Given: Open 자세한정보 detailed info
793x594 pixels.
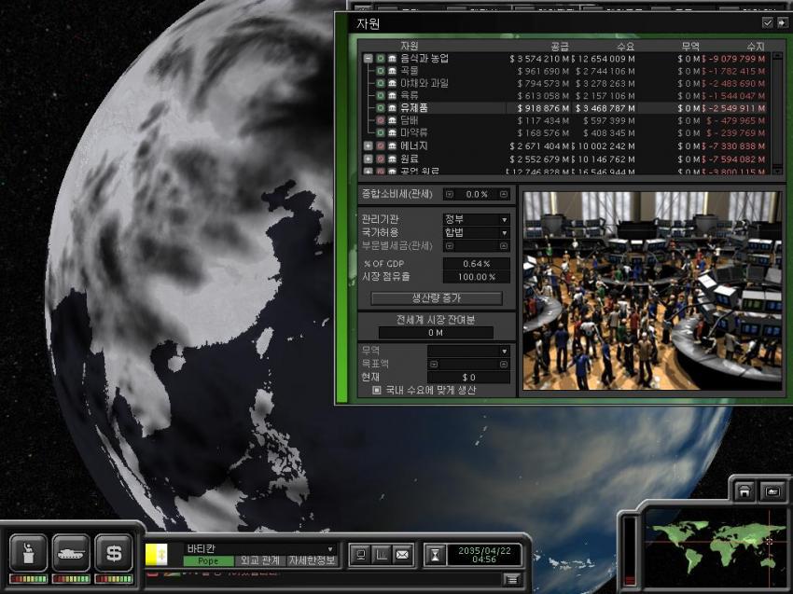Looking at the screenshot, I should click(312, 561).
